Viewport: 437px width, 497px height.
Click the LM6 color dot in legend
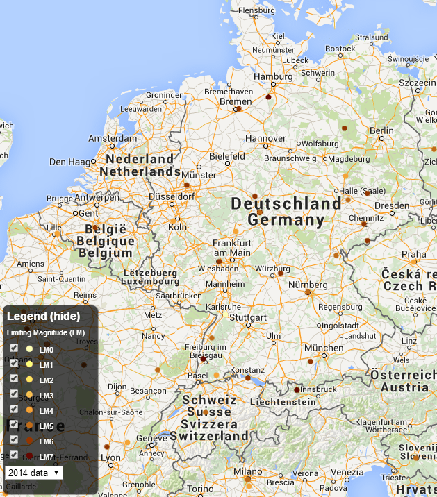click(x=30, y=440)
